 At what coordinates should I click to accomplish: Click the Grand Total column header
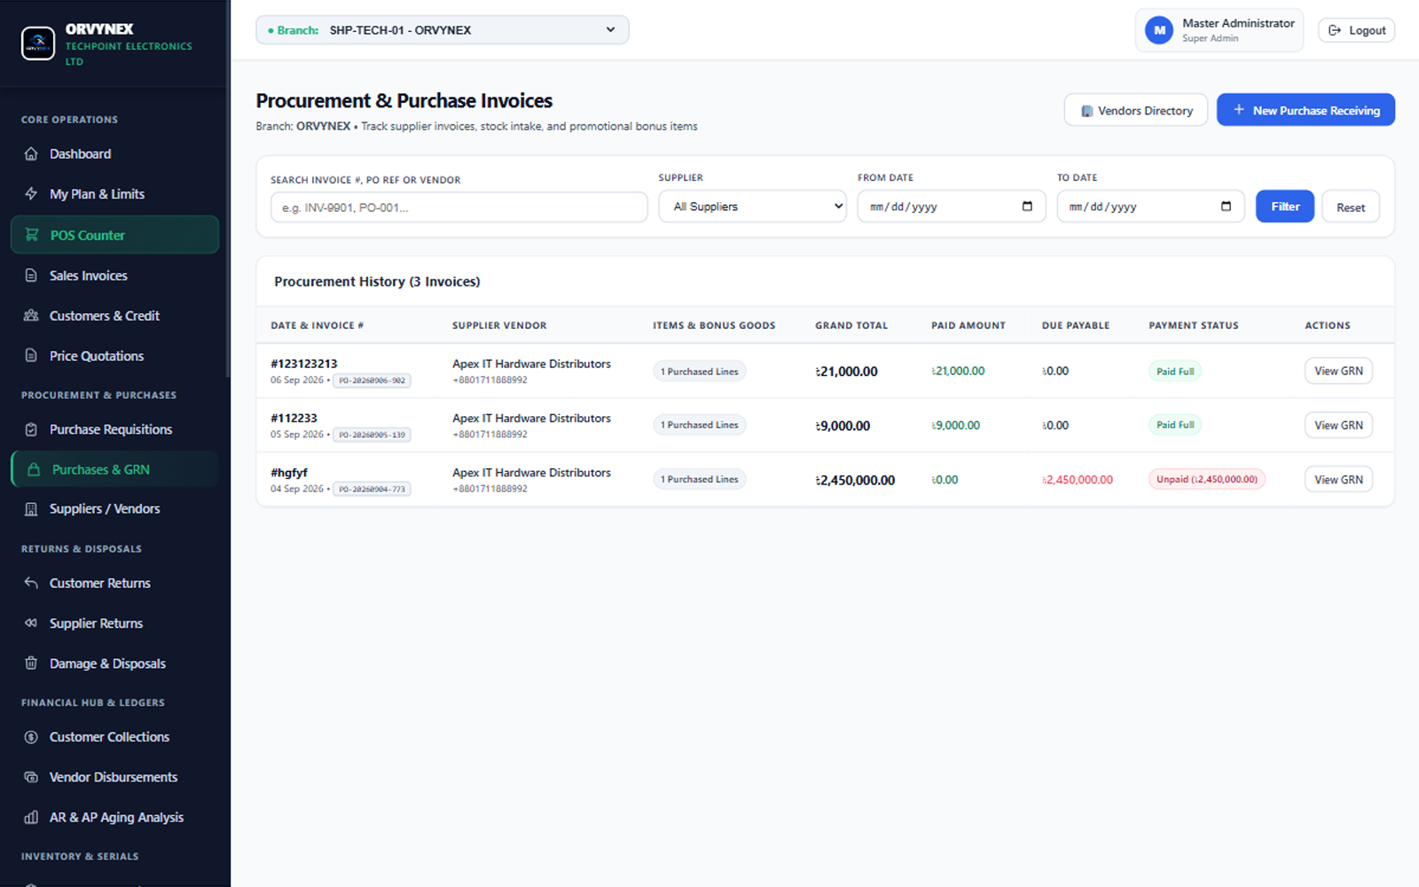click(x=851, y=326)
